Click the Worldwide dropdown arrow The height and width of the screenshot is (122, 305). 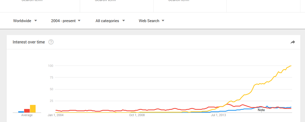tap(36, 21)
